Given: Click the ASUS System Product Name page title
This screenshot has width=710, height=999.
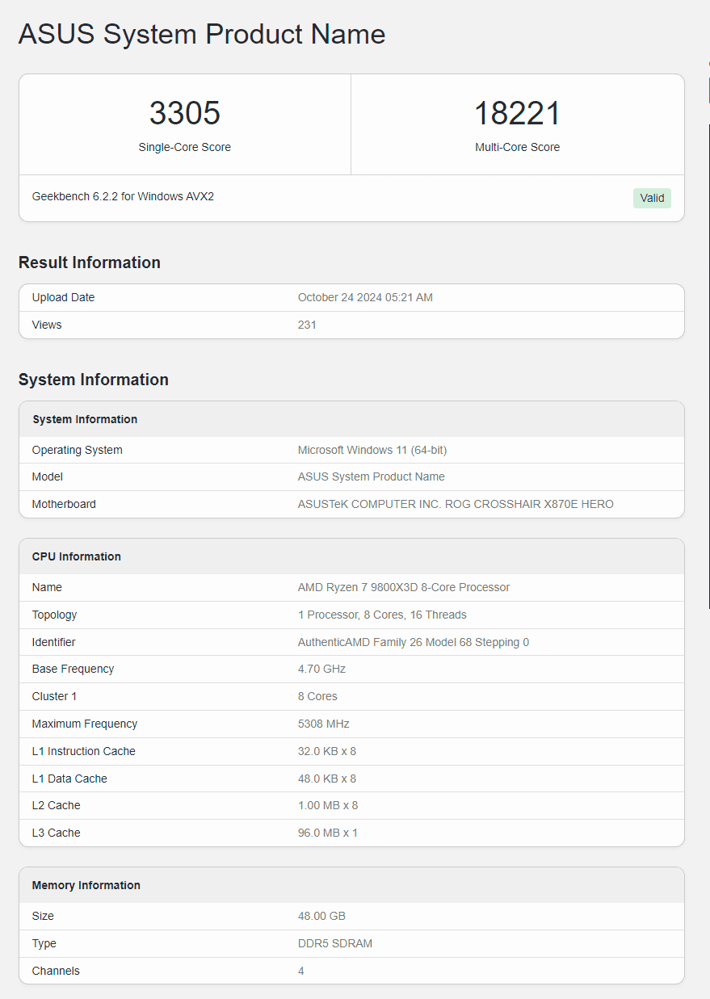Looking at the screenshot, I should pyautogui.click(x=202, y=34).
